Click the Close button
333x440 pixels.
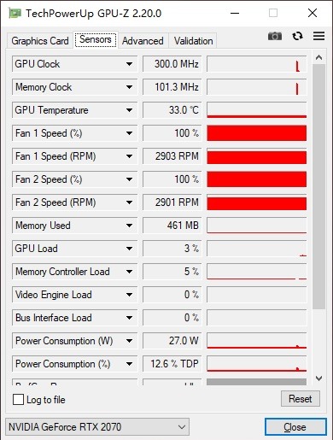coord(295,427)
